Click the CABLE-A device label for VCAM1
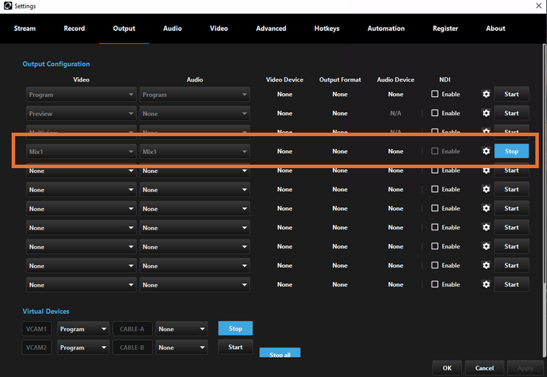Image resolution: width=547 pixels, height=377 pixels. click(132, 328)
